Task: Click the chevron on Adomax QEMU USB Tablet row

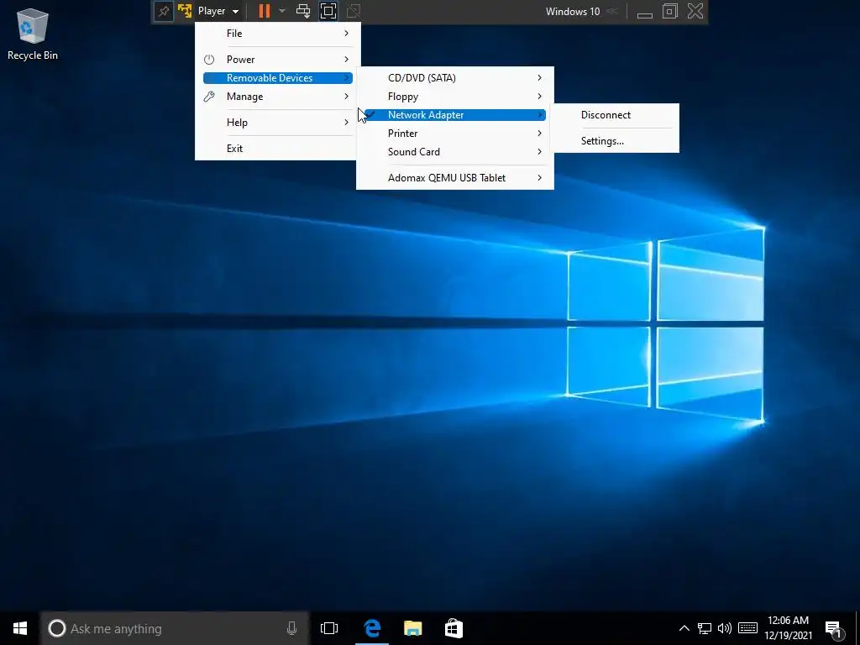Action: (540, 178)
